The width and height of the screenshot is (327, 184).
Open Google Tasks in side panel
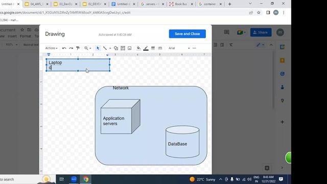pyautogui.click(x=282, y=74)
